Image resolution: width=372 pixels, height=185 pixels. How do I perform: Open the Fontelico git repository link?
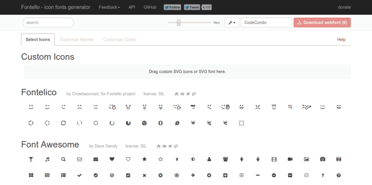click(x=194, y=94)
